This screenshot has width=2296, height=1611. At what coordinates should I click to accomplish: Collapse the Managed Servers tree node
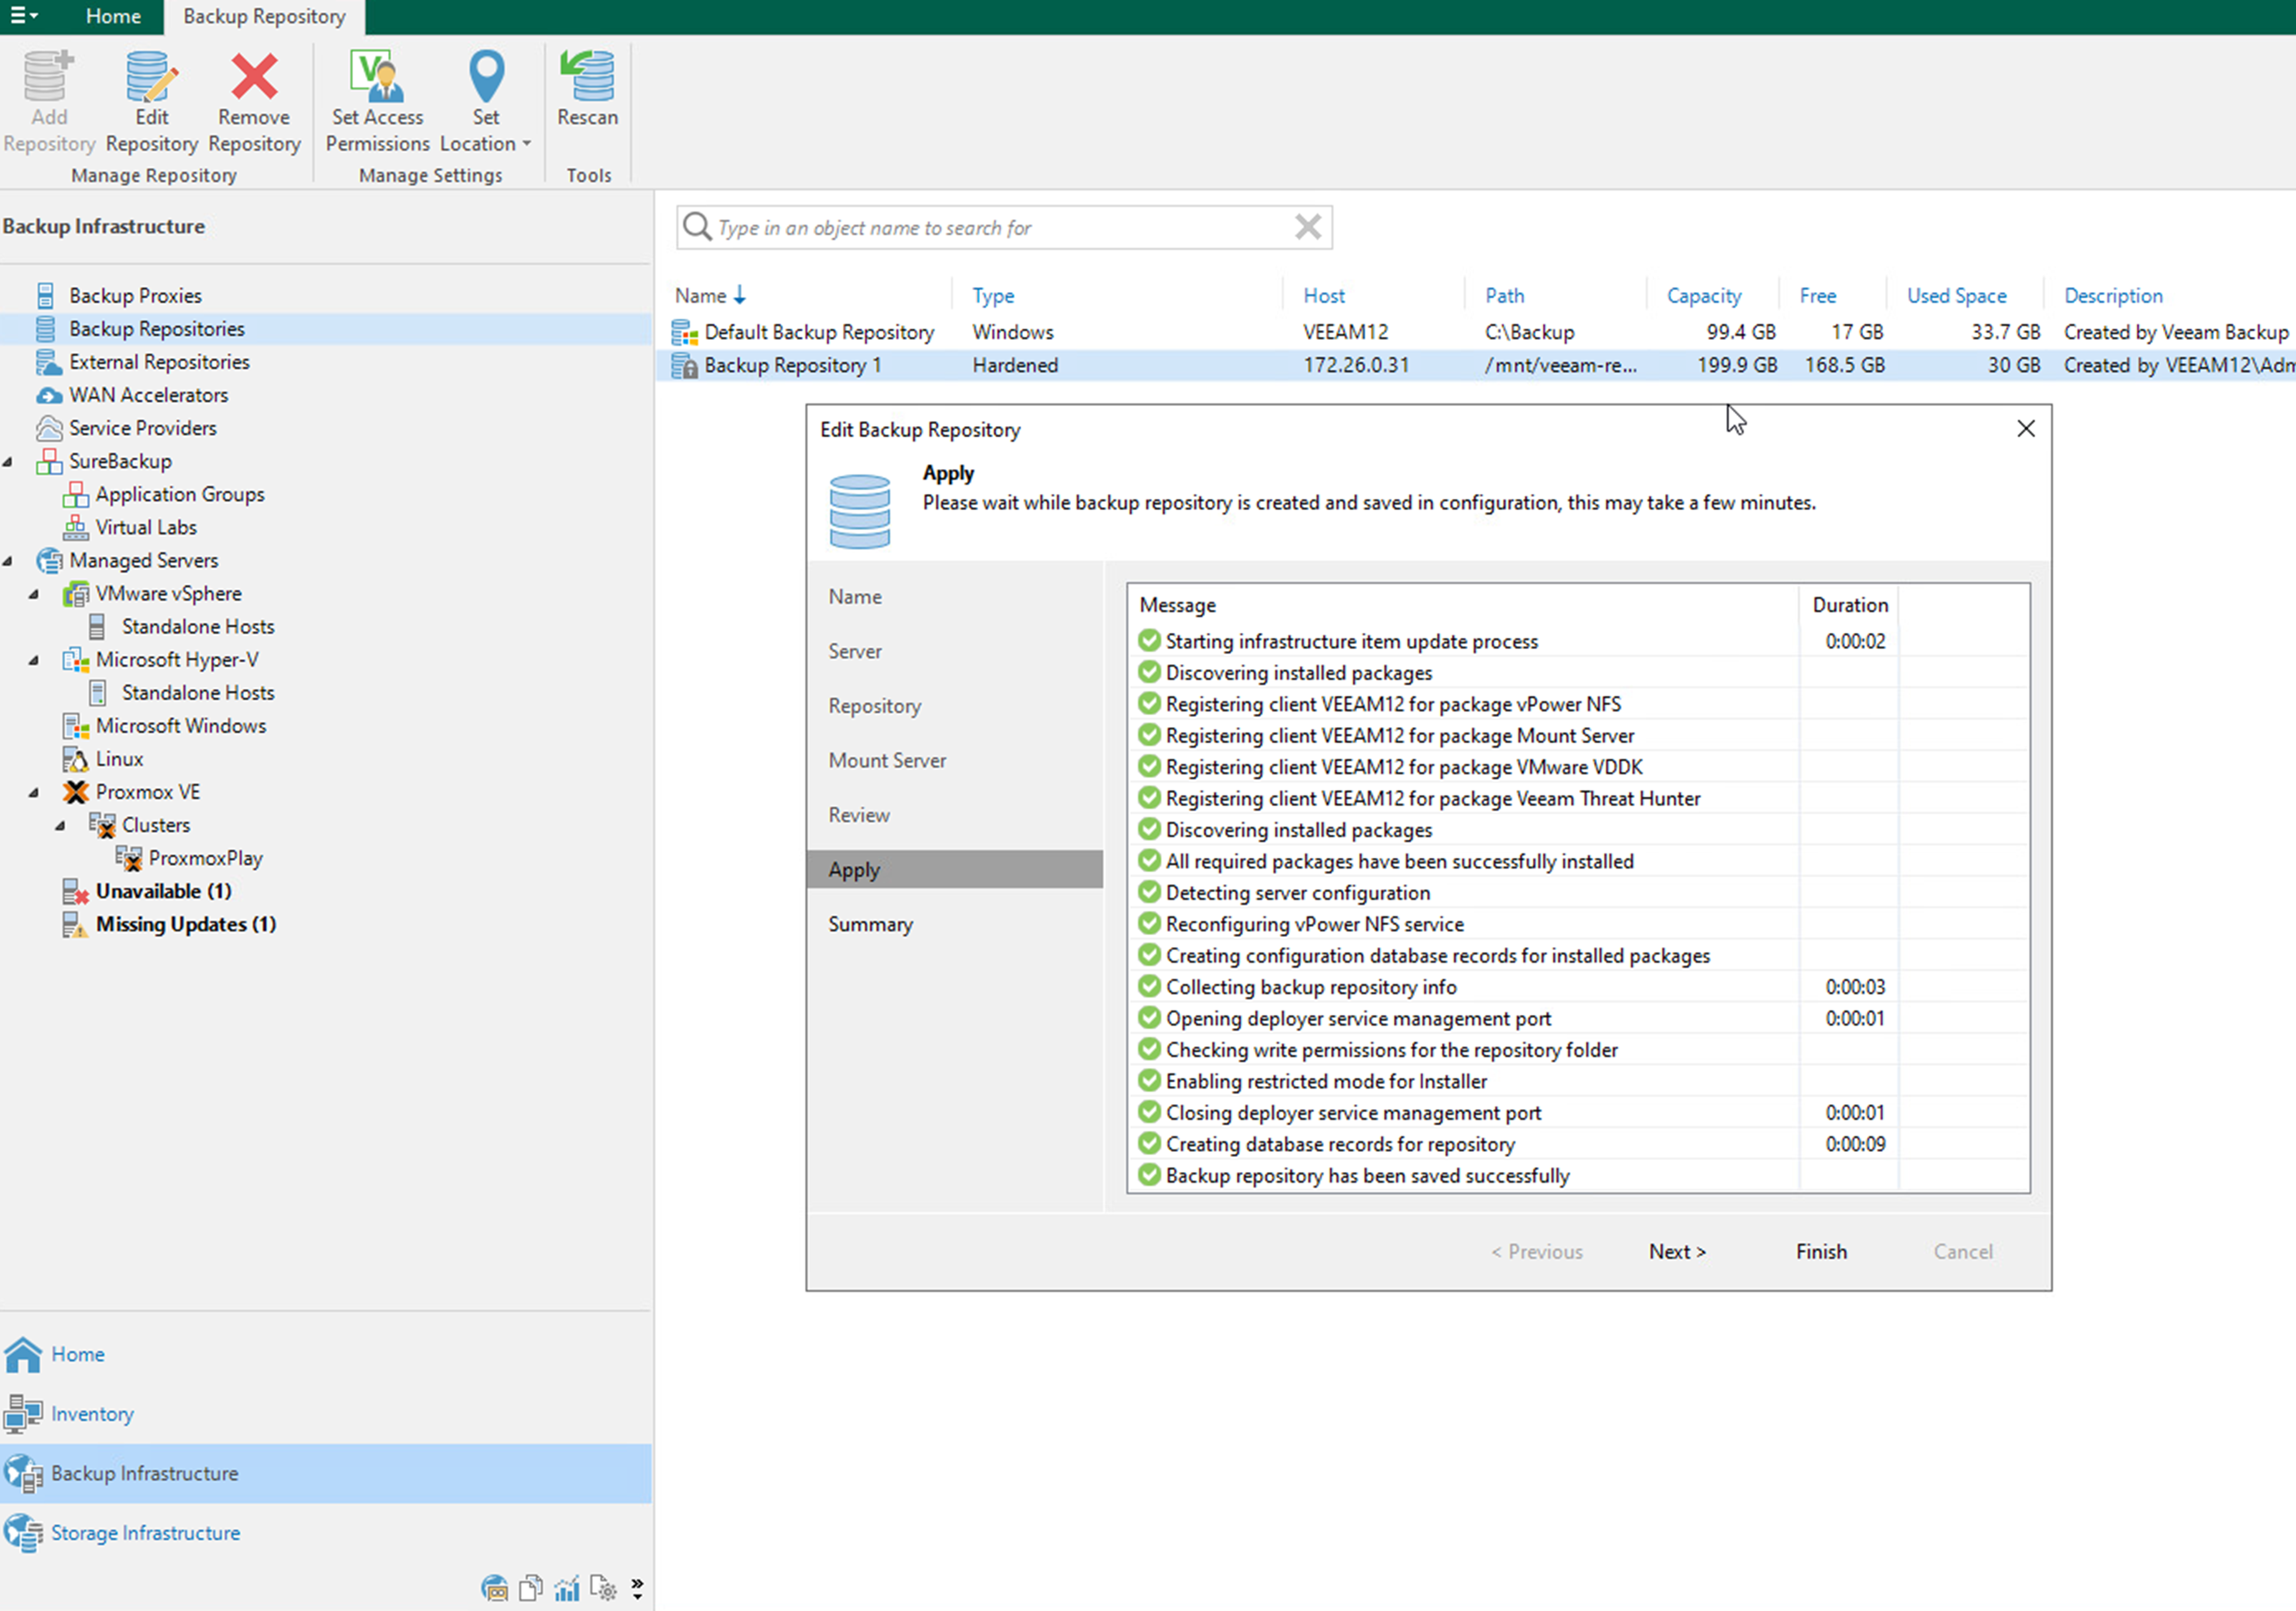pyautogui.click(x=9, y=561)
